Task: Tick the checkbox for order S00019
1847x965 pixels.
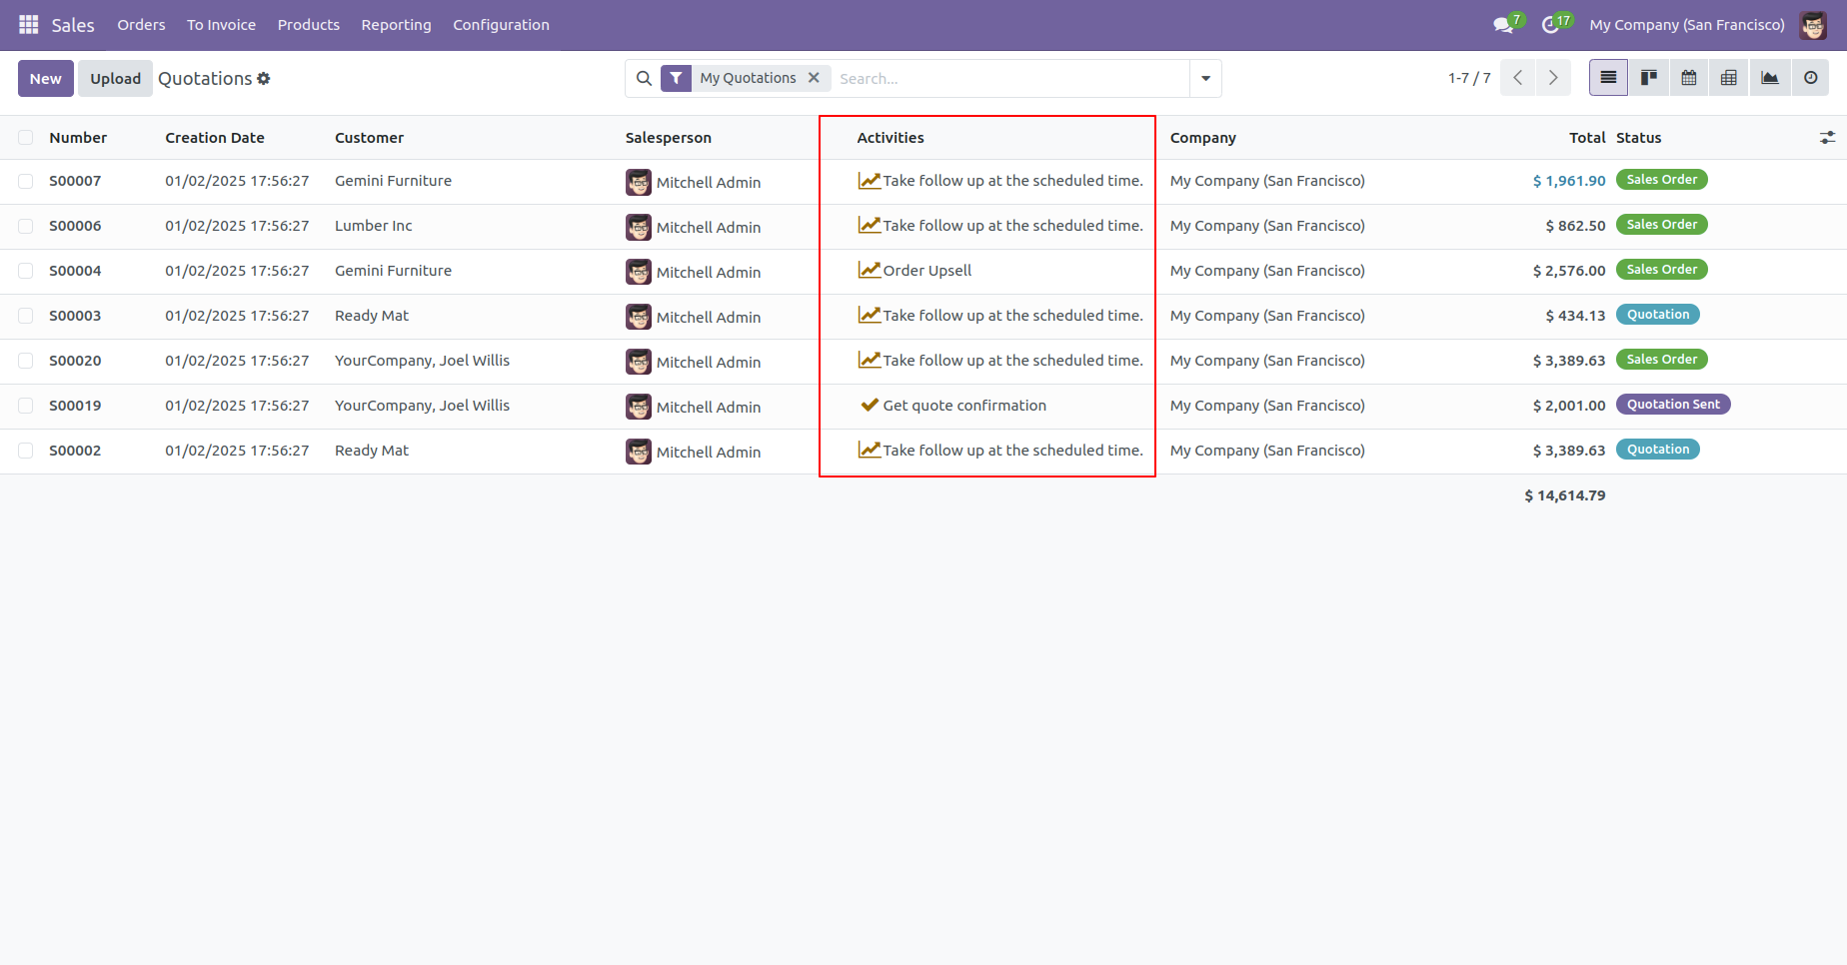Action: [x=26, y=406]
